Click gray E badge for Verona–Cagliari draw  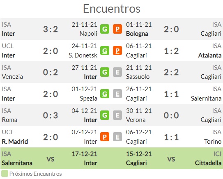[117, 115]
